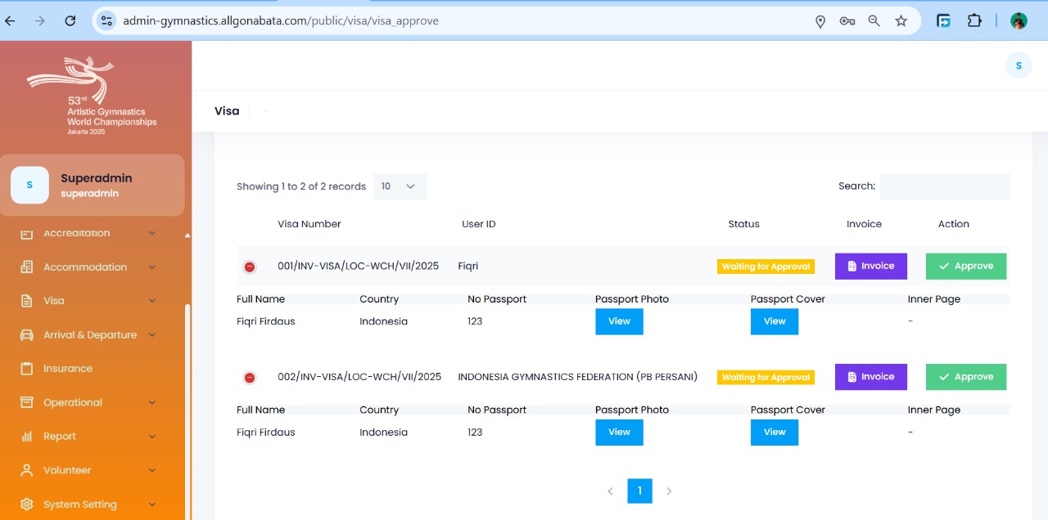Expand the Visa menu chevron in sidebar
The image size is (1048, 520).
point(152,301)
